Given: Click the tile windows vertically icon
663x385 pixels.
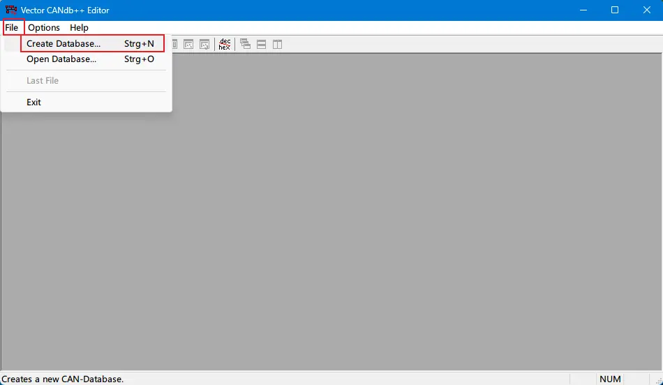Looking at the screenshot, I should [277, 44].
